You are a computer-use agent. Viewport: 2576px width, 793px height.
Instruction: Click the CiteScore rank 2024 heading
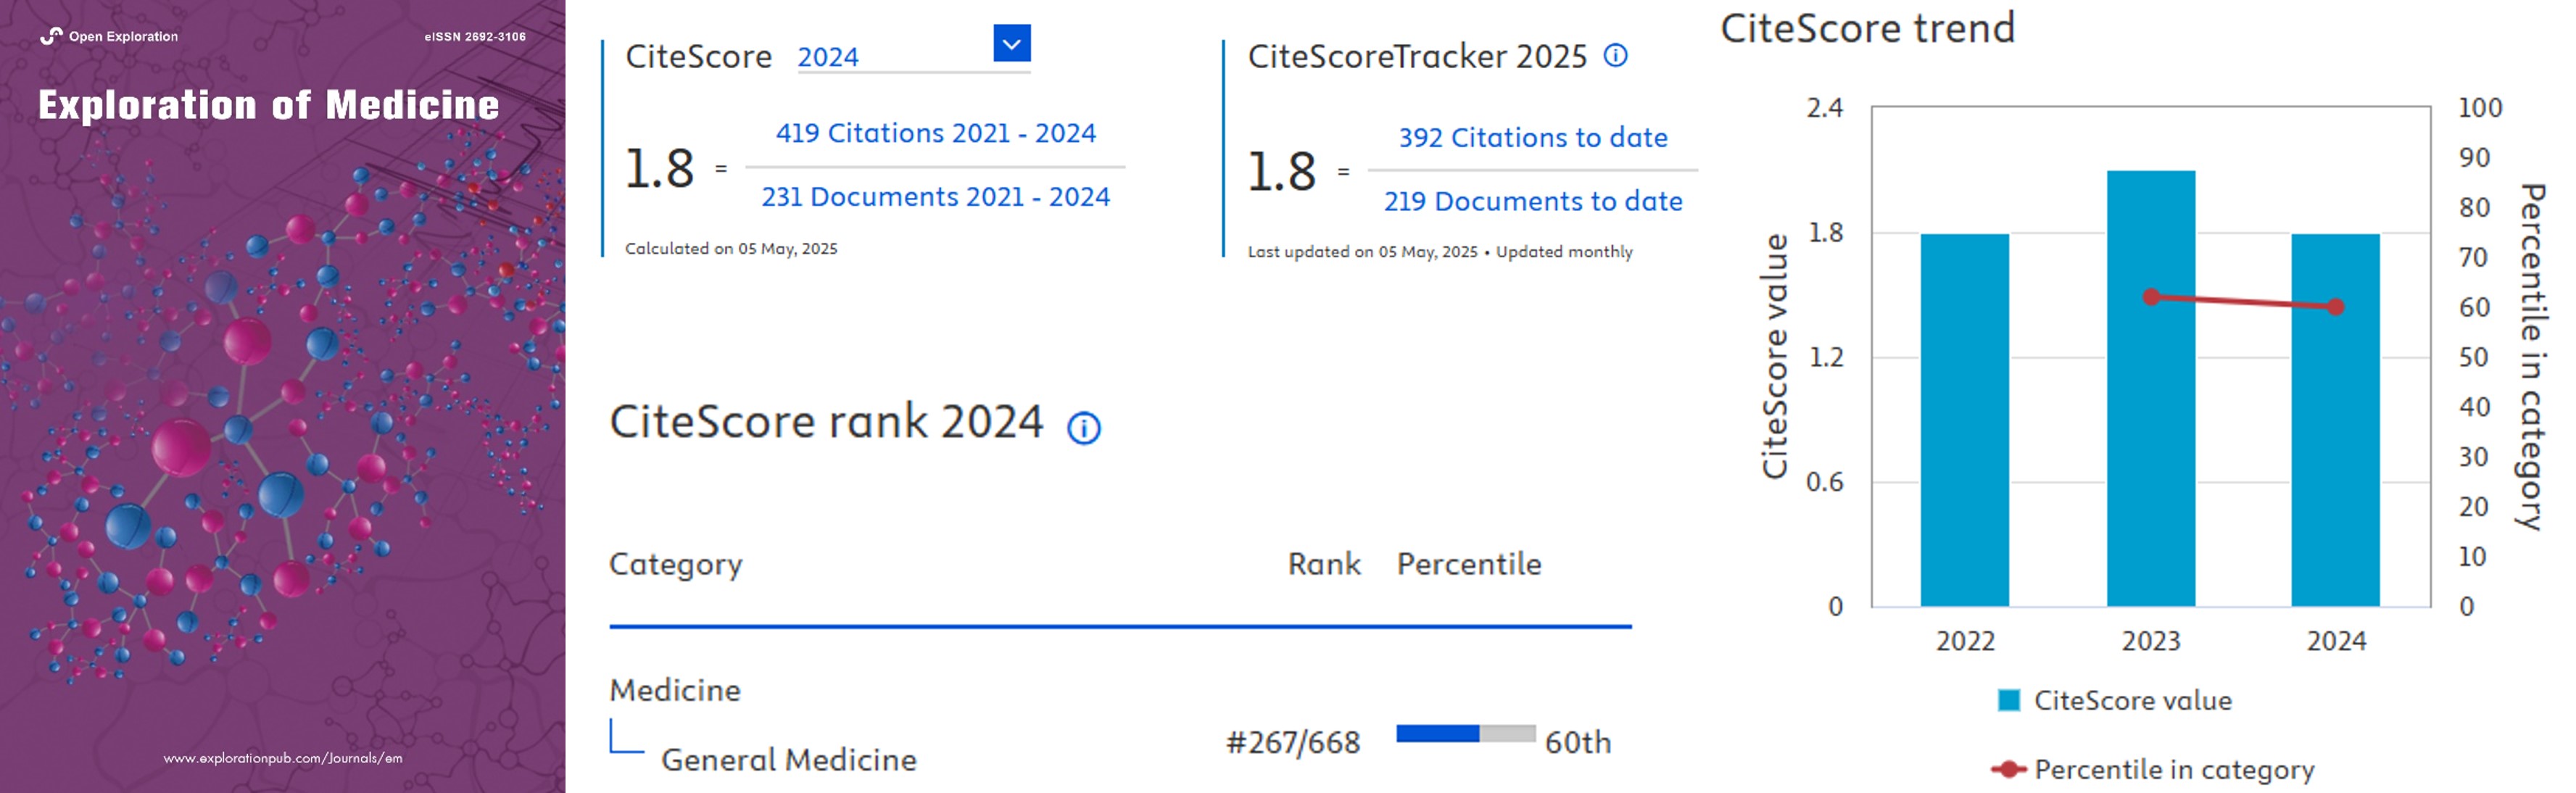(x=826, y=421)
